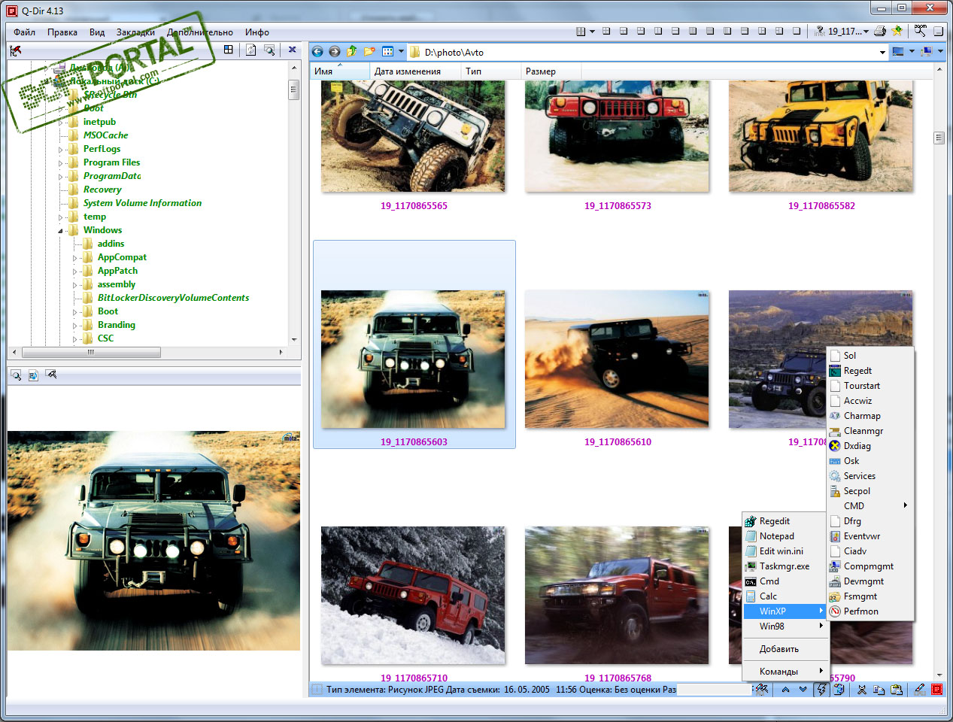Viewport: 953px width, 722px height.
Task: Click the search icon in preview pane toolbar
Action: coord(15,375)
